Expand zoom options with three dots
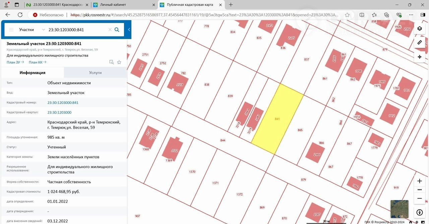This screenshot has height=224, width=429. 419,190
